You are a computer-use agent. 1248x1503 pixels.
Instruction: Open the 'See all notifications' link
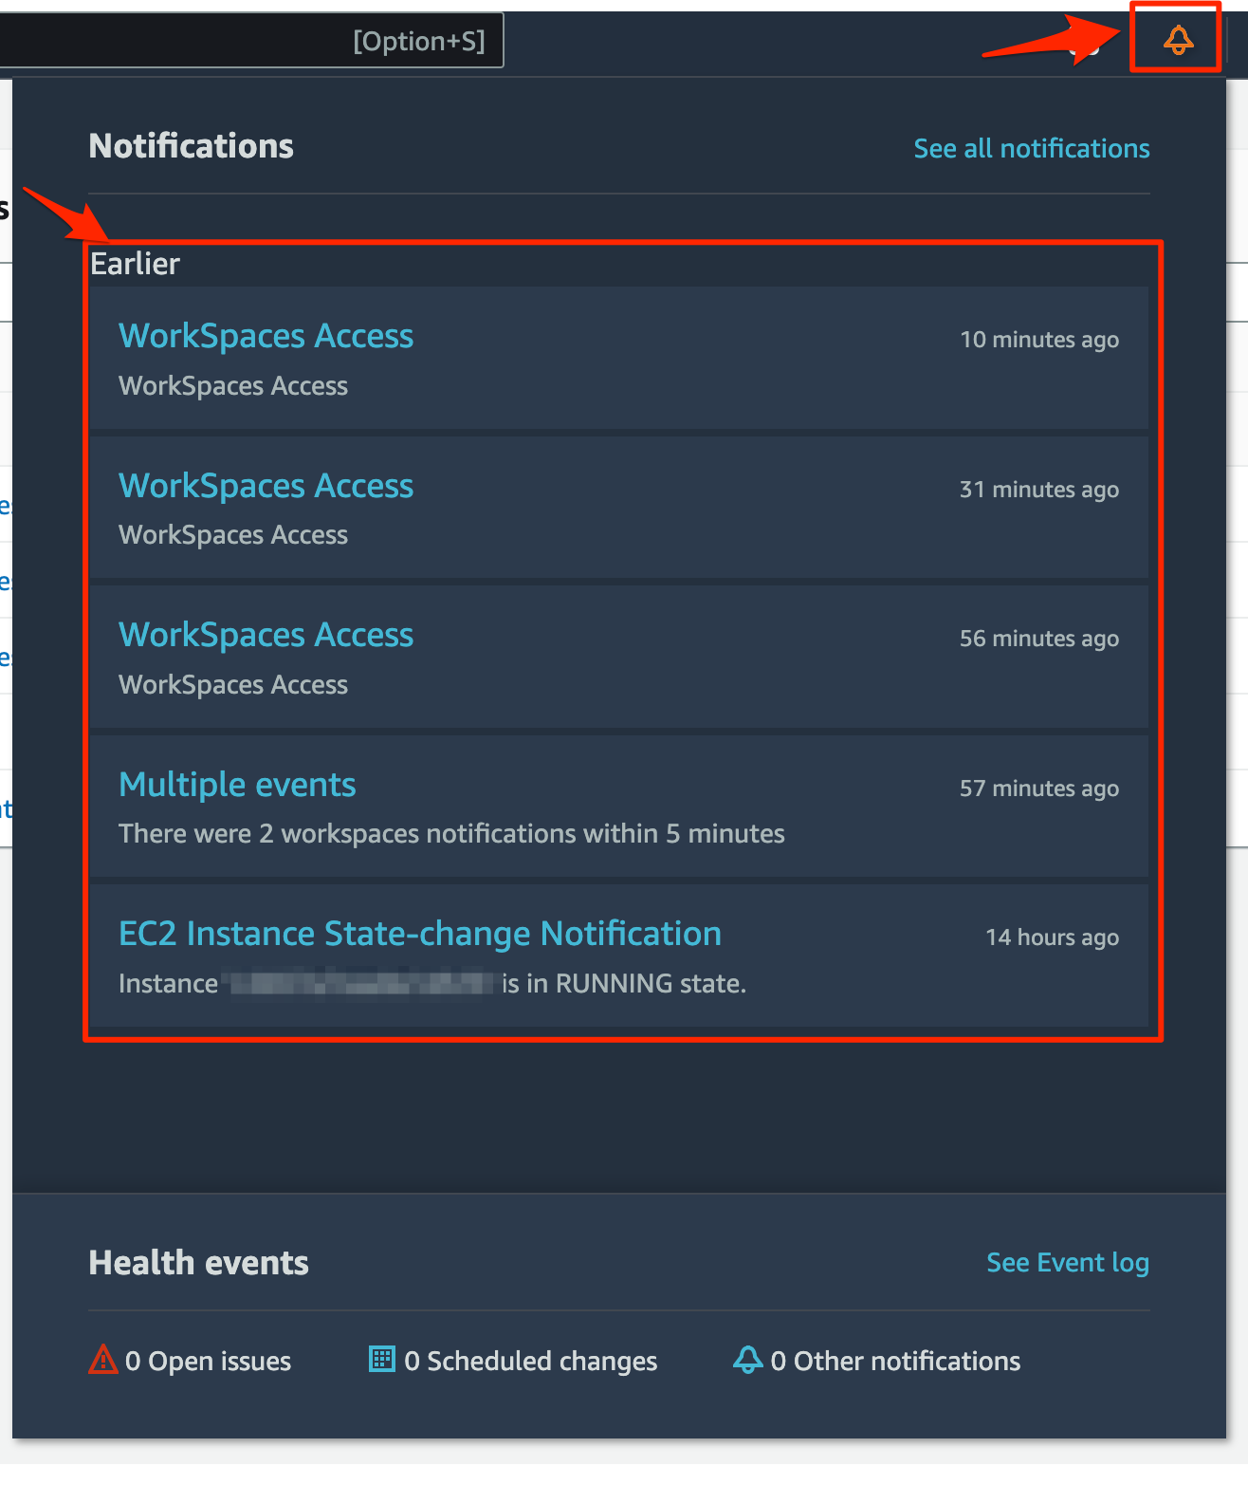pos(1032,148)
